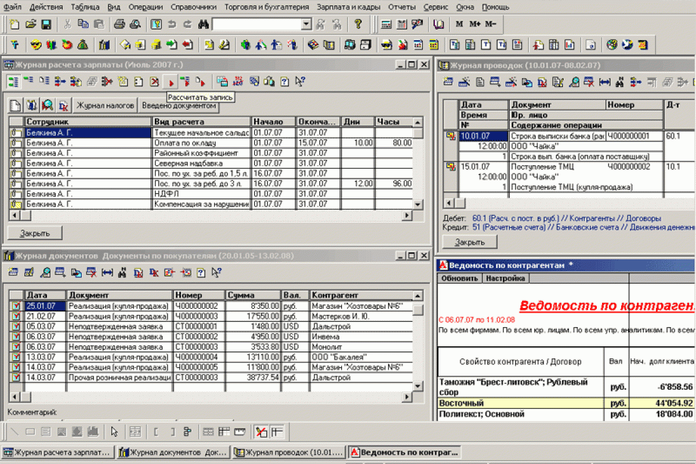Click scroll-down arrow of documents journal list
Viewport: 696px width, 464px height.
point(418,386)
